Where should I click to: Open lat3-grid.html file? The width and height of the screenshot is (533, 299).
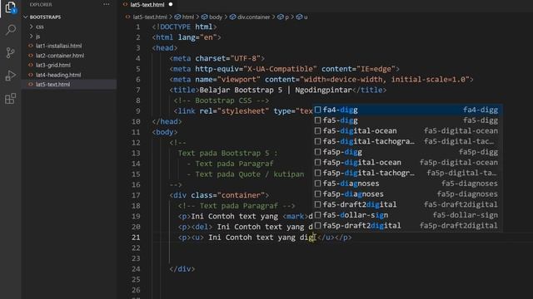pyautogui.click(x=53, y=65)
